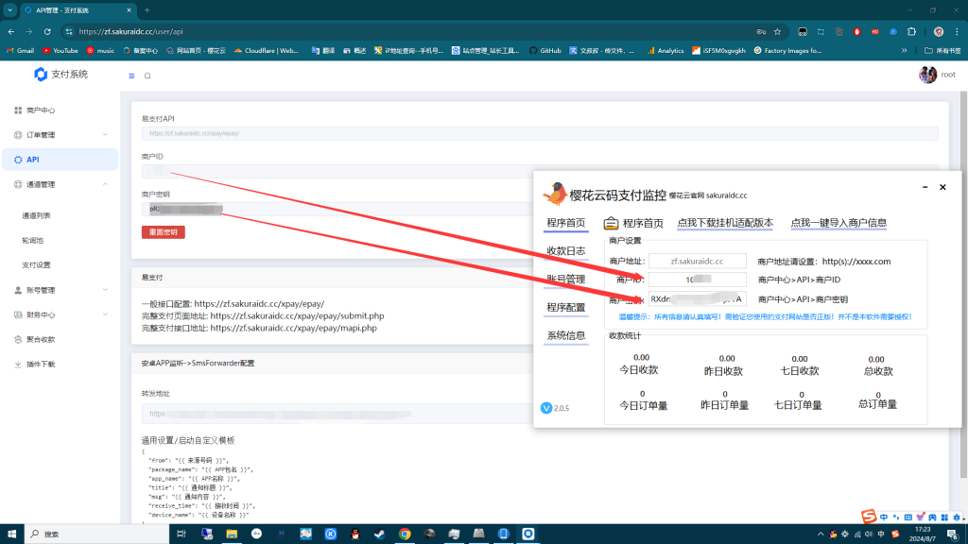
Task: Click 点我下载挂机适配版本 link
Action: (x=725, y=223)
